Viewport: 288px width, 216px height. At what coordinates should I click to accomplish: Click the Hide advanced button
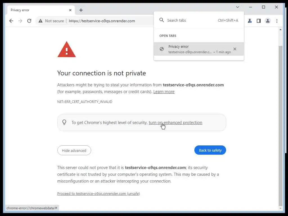coord(74,150)
